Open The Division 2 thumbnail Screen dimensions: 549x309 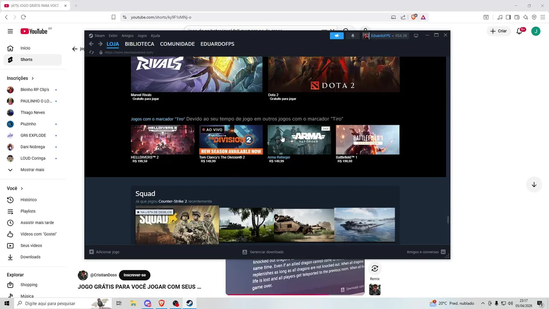click(x=231, y=139)
